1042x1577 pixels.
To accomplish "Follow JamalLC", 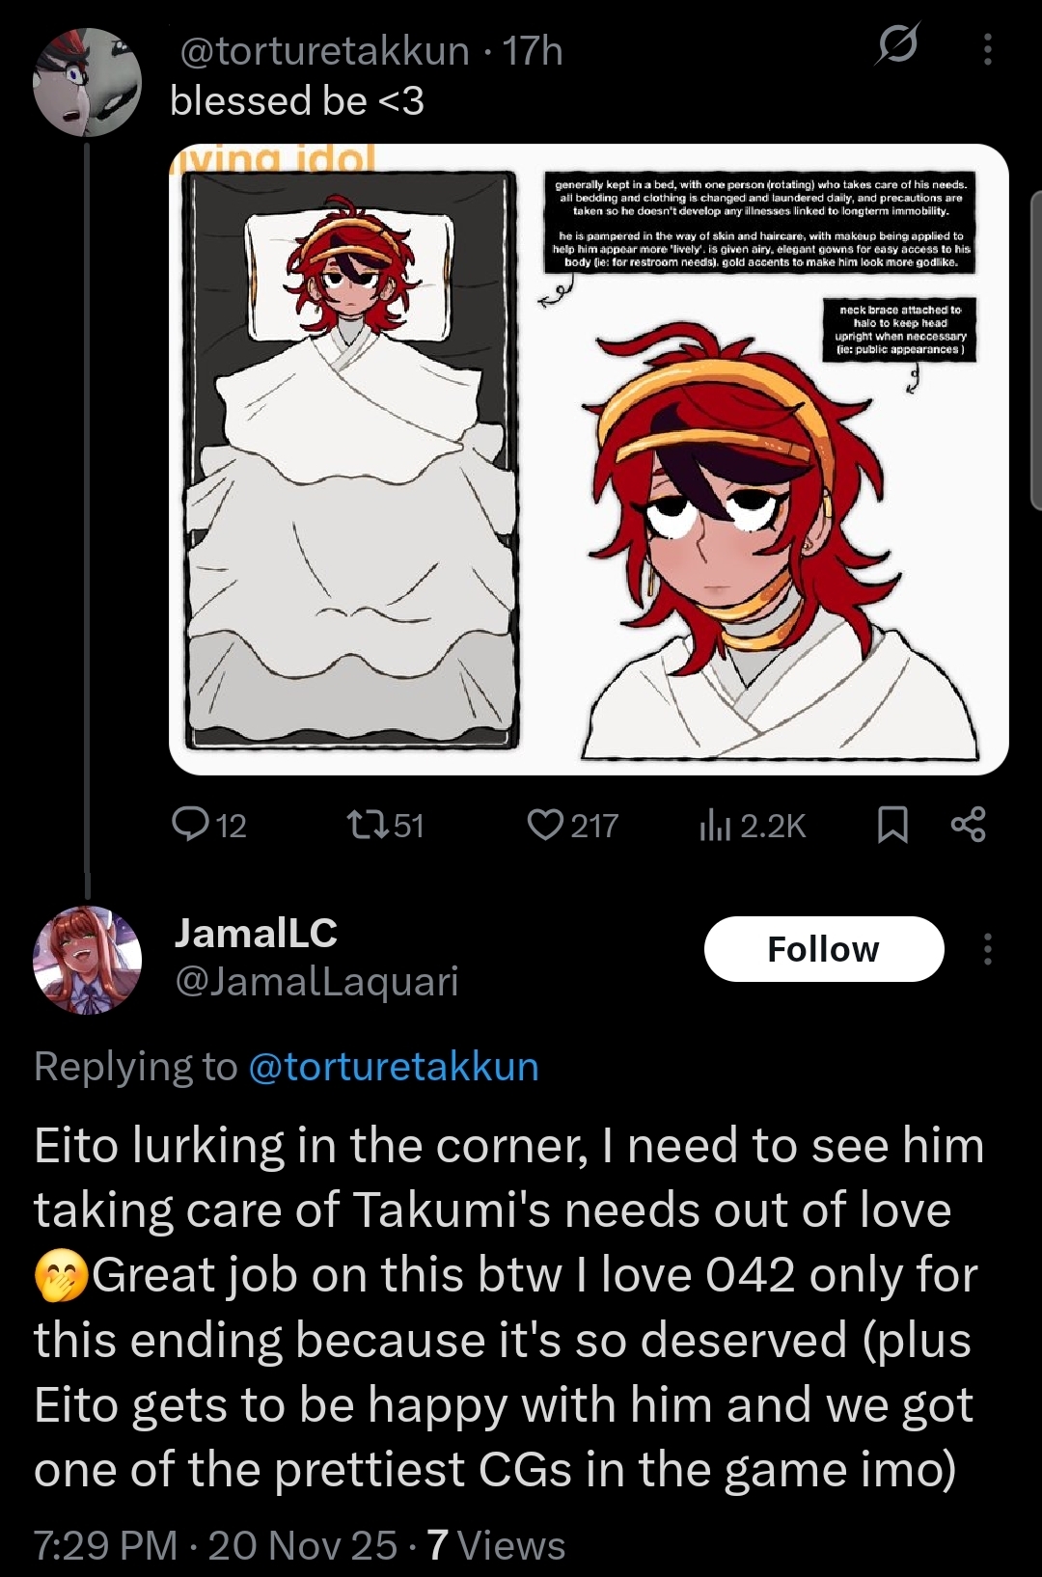I will coord(824,949).
